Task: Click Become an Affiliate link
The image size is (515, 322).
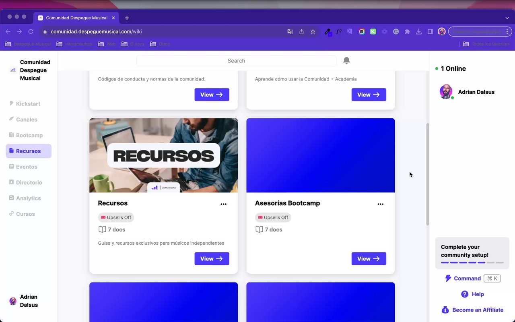Action: coord(472,310)
